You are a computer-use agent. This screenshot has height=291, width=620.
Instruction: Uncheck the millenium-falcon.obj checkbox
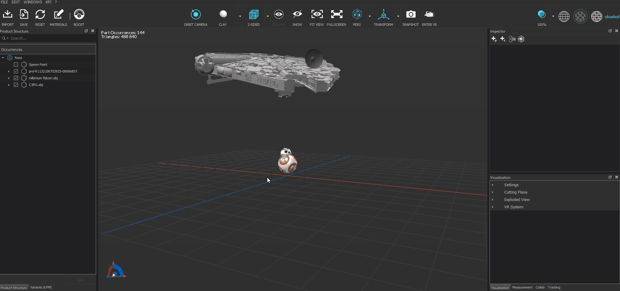coord(16,78)
